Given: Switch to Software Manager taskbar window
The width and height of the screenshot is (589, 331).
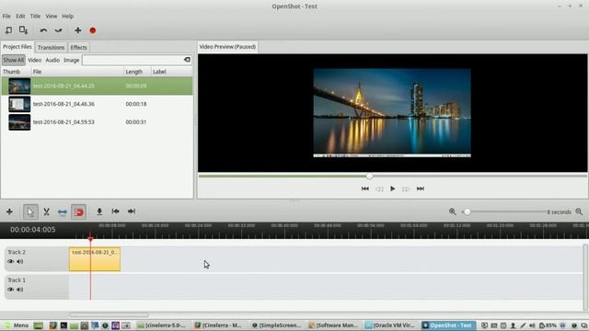Looking at the screenshot, I should (x=333, y=325).
